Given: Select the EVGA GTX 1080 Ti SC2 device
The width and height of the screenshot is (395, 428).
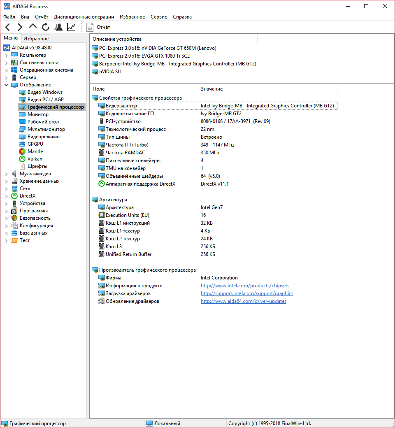Looking at the screenshot, I should click(141, 56).
